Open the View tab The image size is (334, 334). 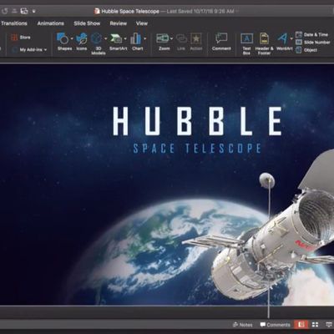pos(142,23)
